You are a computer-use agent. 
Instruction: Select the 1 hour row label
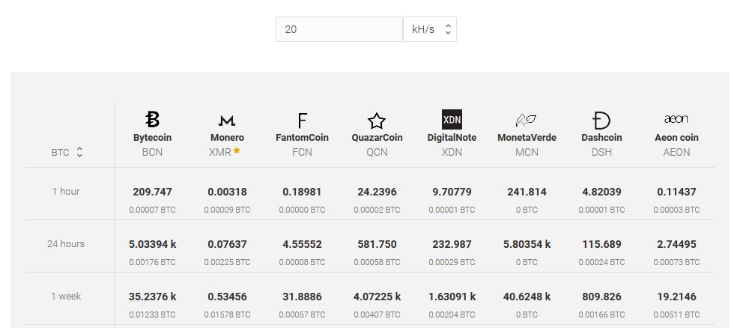pos(66,191)
